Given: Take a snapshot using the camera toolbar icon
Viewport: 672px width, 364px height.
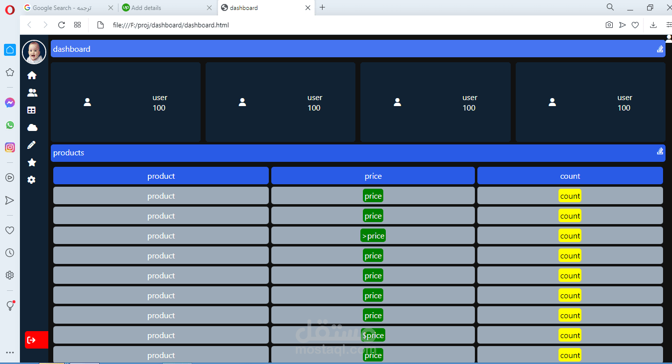Looking at the screenshot, I should tap(609, 24).
